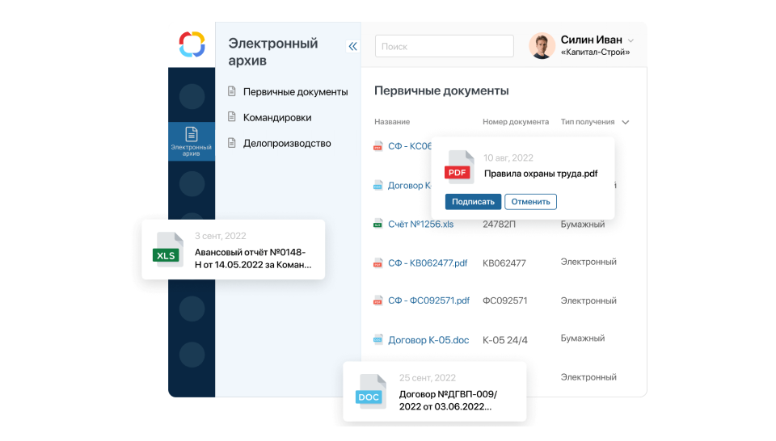The width and height of the screenshot is (776, 441).
Task: Open СФ - КВ062477.pdf link
Action: click(x=428, y=263)
